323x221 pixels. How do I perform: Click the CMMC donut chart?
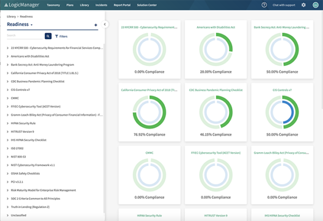click(x=149, y=175)
